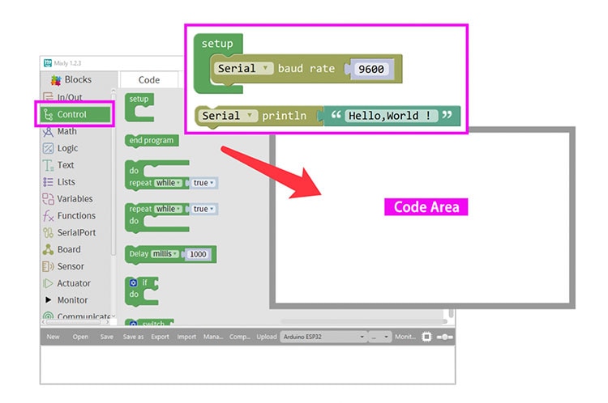Expand the Monitor category triangle
This screenshot has height=403, width=608.
48,299
